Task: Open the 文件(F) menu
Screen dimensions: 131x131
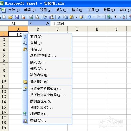Action: coord(14,10)
